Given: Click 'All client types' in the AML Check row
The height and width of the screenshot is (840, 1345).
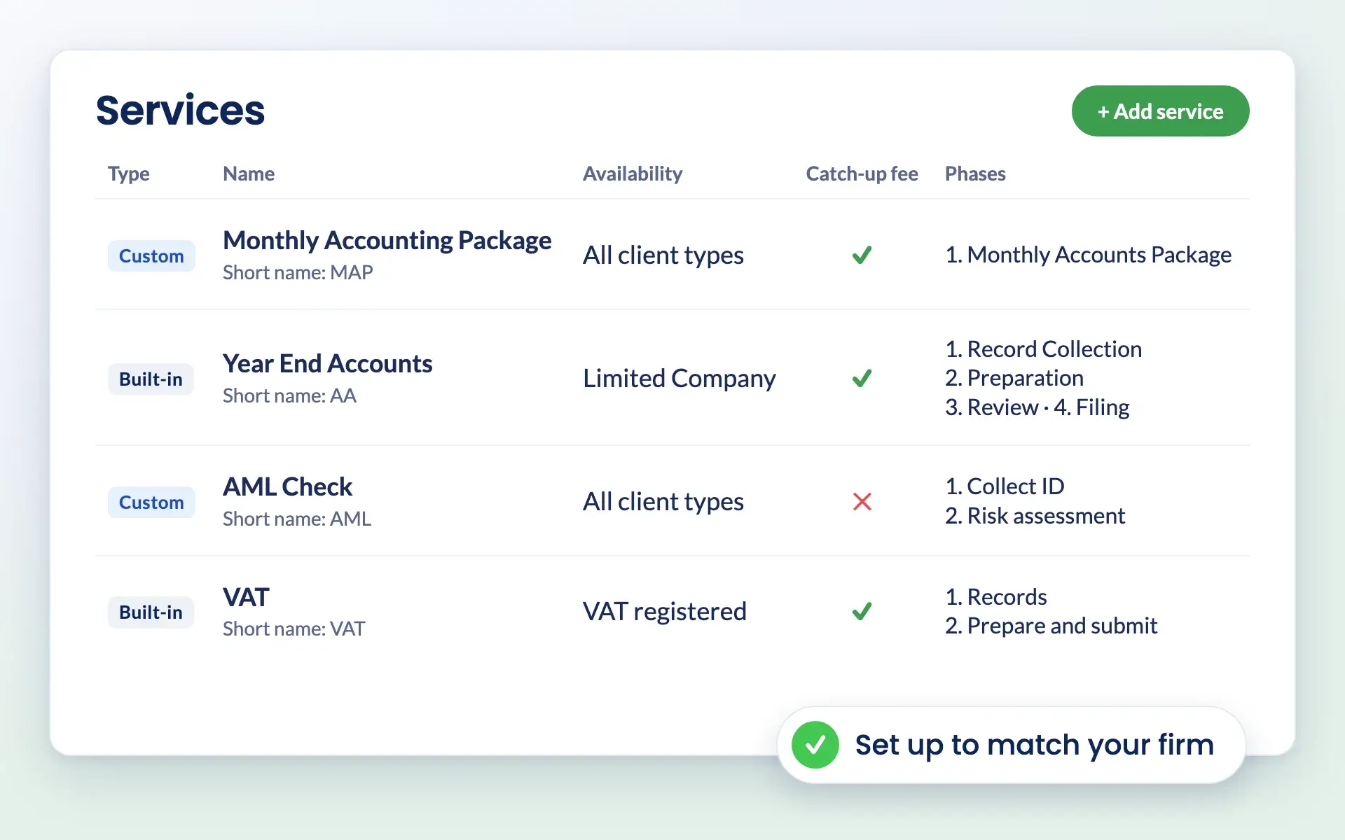Looking at the screenshot, I should tap(663, 501).
